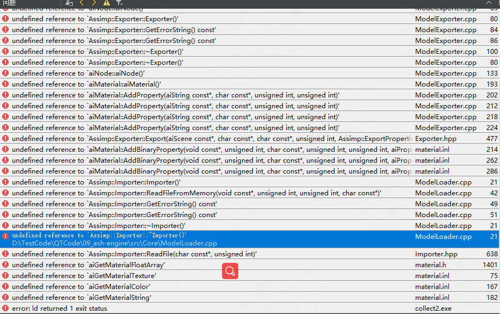Select the aiNode::aiNode() error at line 133
Screen dimensions: 500x314
click(x=250, y=73)
